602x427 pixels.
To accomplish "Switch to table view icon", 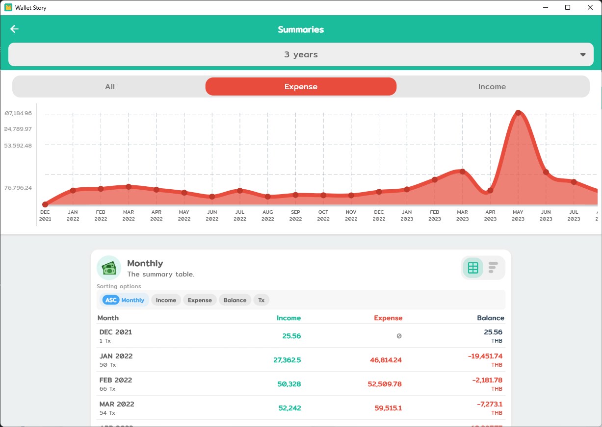I will tap(473, 268).
